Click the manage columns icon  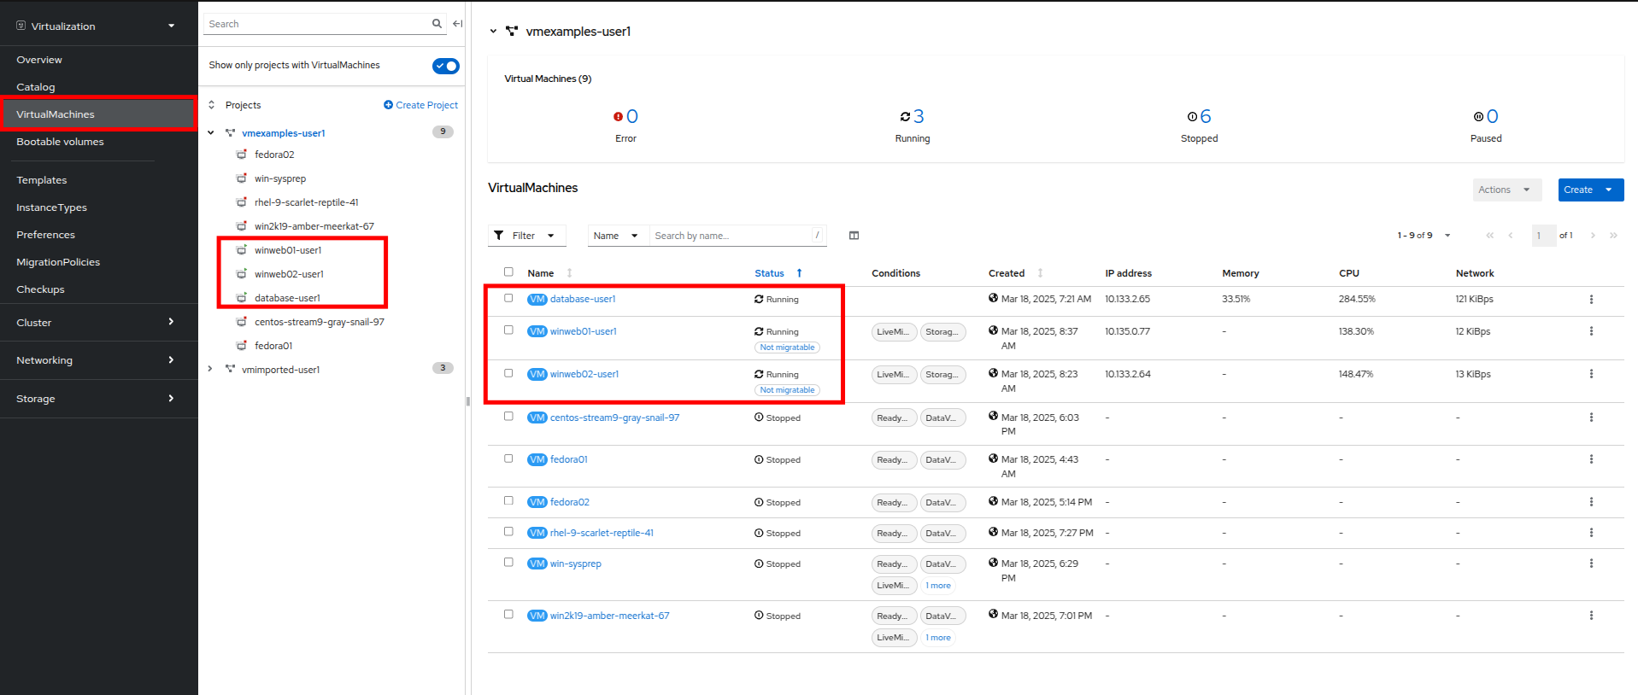(854, 236)
